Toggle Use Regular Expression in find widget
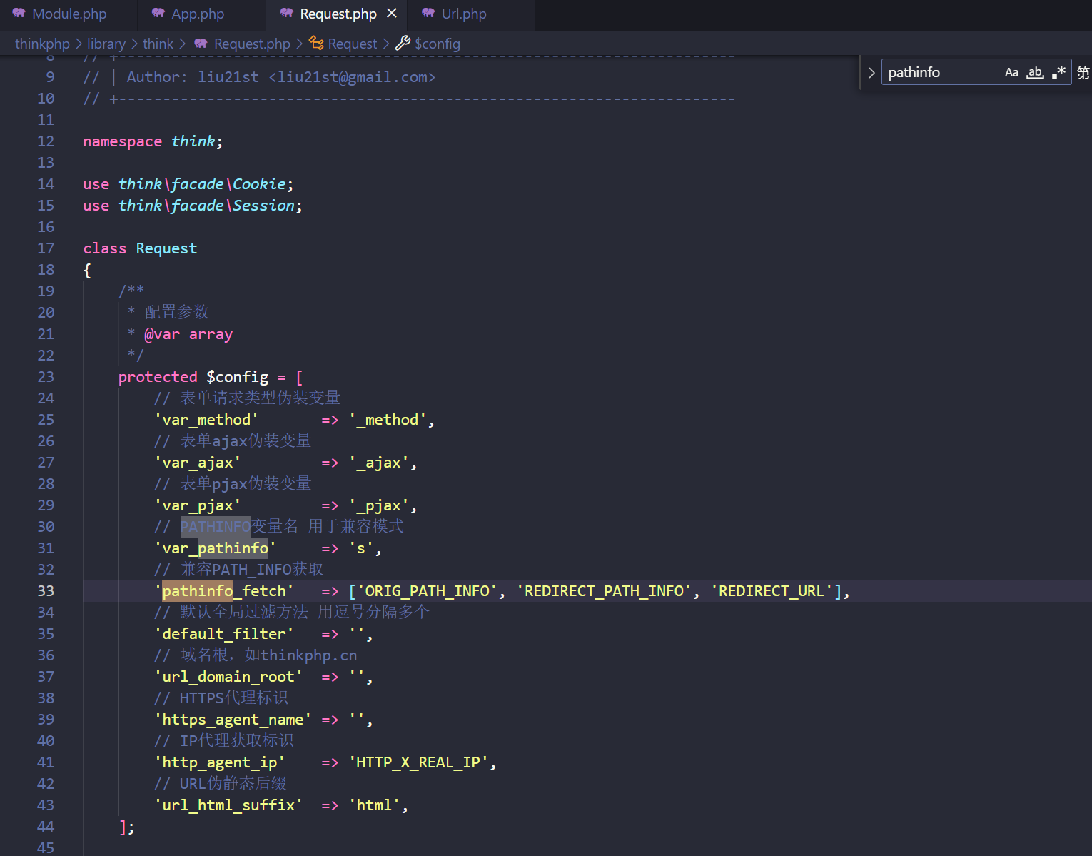This screenshot has width=1092, height=856. click(1058, 72)
